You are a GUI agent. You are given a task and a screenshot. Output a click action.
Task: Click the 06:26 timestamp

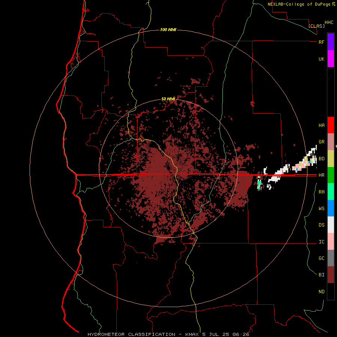(x=241, y=334)
